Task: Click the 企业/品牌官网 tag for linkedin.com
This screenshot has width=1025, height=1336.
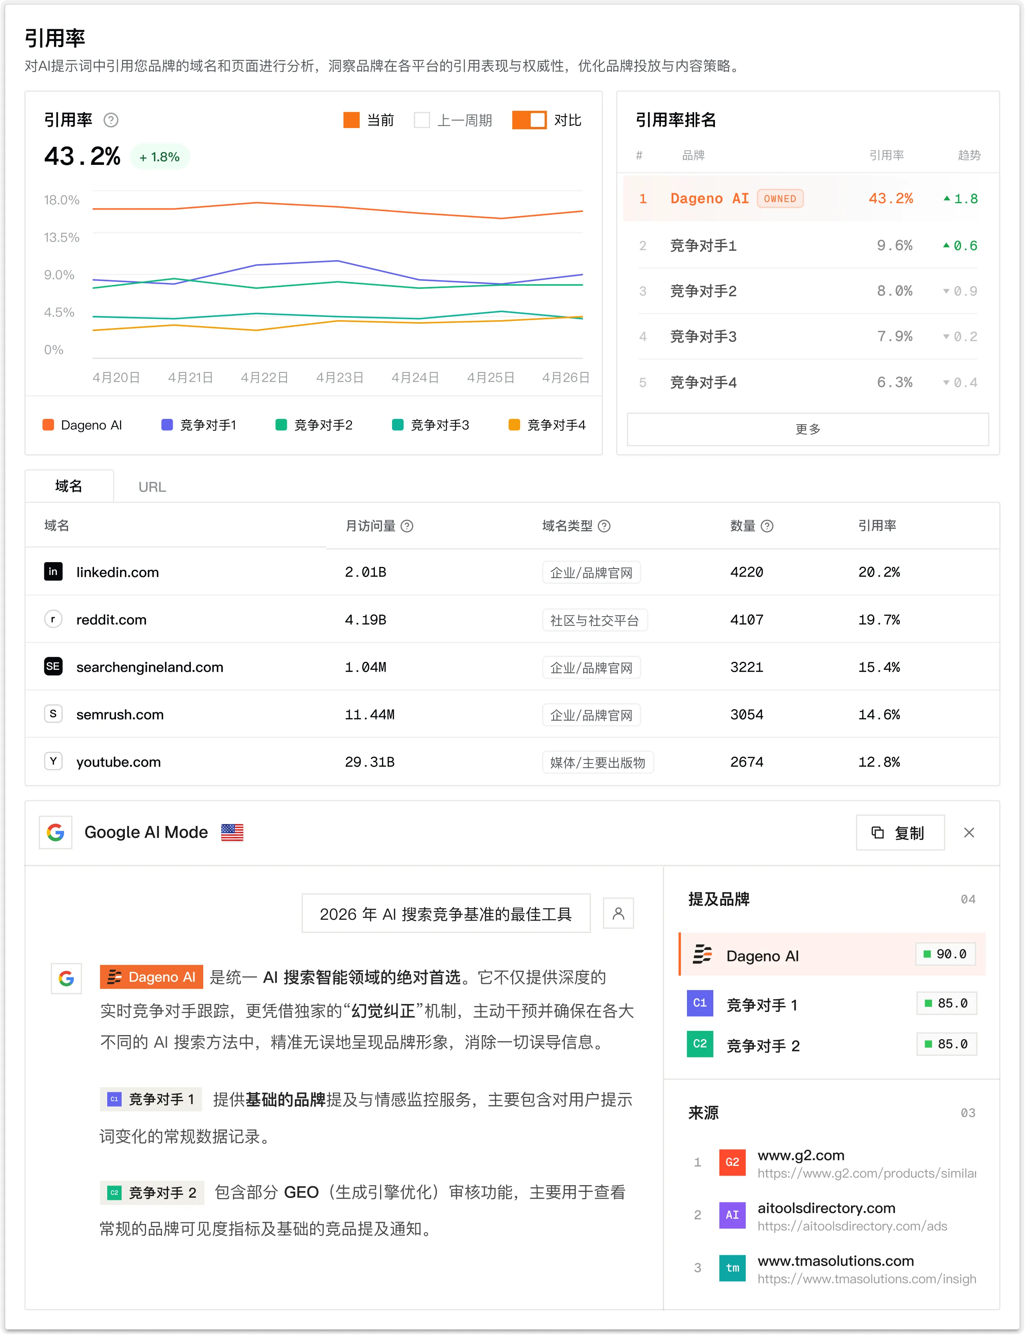Action: click(x=591, y=573)
